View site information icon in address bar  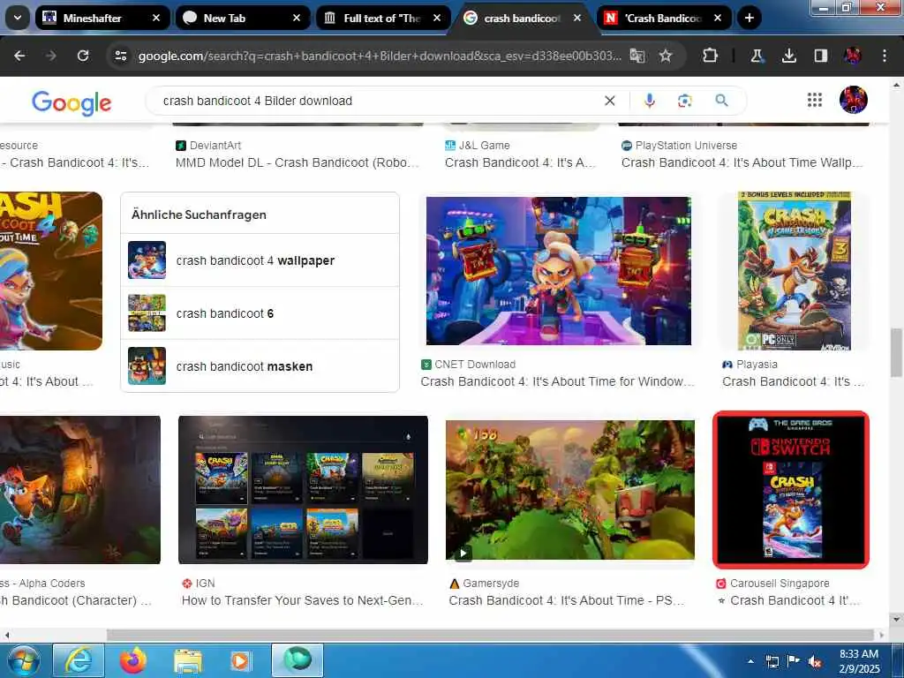click(120, 56)
